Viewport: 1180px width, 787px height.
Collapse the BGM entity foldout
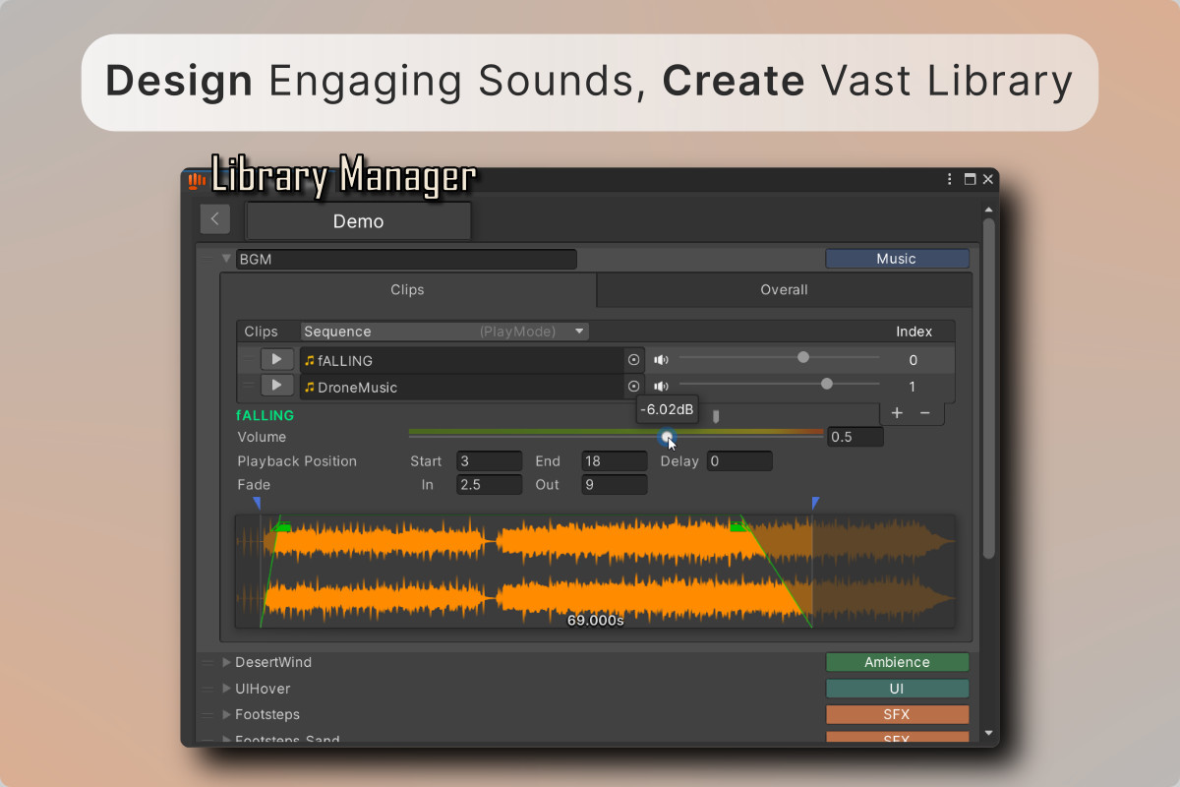[x=227, y=259]
